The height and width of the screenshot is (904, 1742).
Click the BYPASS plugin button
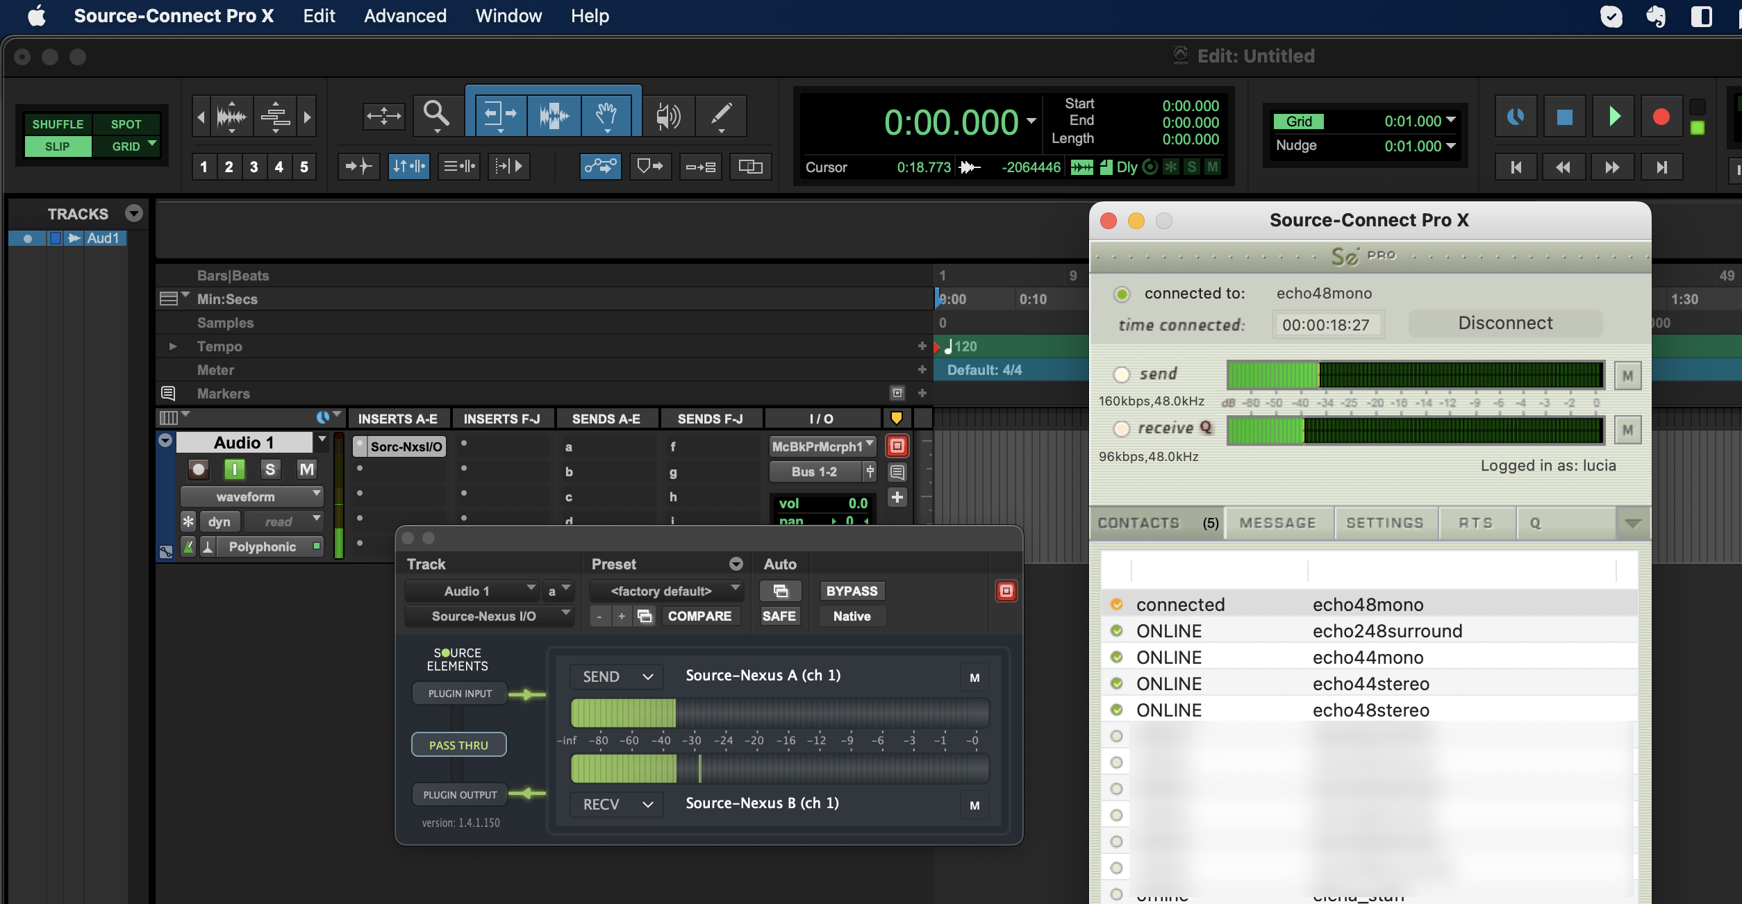(852, 591)
